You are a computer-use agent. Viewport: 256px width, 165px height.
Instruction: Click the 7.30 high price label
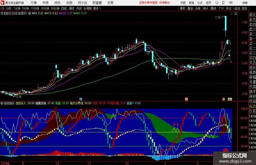[218, 17]
